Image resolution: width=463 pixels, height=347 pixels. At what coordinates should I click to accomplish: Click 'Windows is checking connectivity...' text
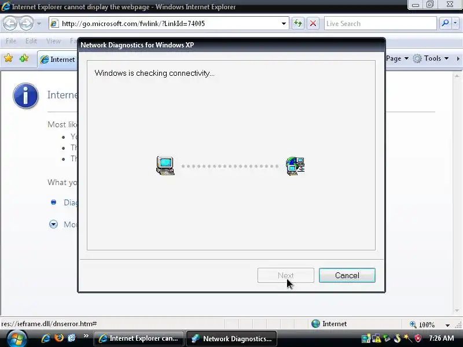tap(155, 73)
